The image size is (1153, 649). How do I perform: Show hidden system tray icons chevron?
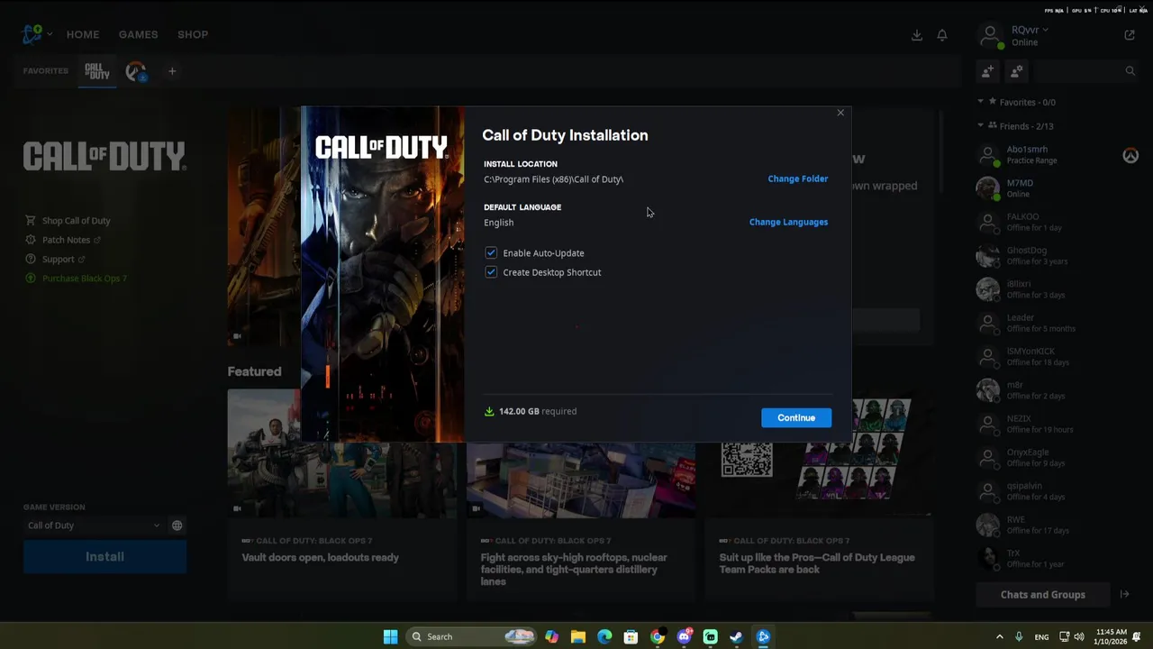pos(999,636)
